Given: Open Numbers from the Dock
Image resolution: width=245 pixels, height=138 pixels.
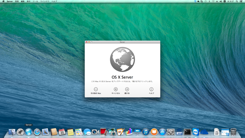Looking at the screenshot, I should pyautogui.click(x=129, y=132).
